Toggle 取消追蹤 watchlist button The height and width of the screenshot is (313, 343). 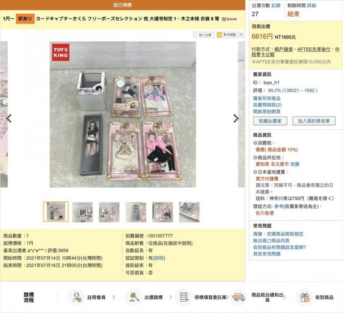pyautogui.click(x=227, y=35)
